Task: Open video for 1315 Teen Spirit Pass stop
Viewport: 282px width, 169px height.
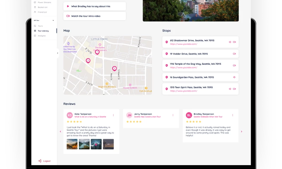Action: (x=234, y=89)
